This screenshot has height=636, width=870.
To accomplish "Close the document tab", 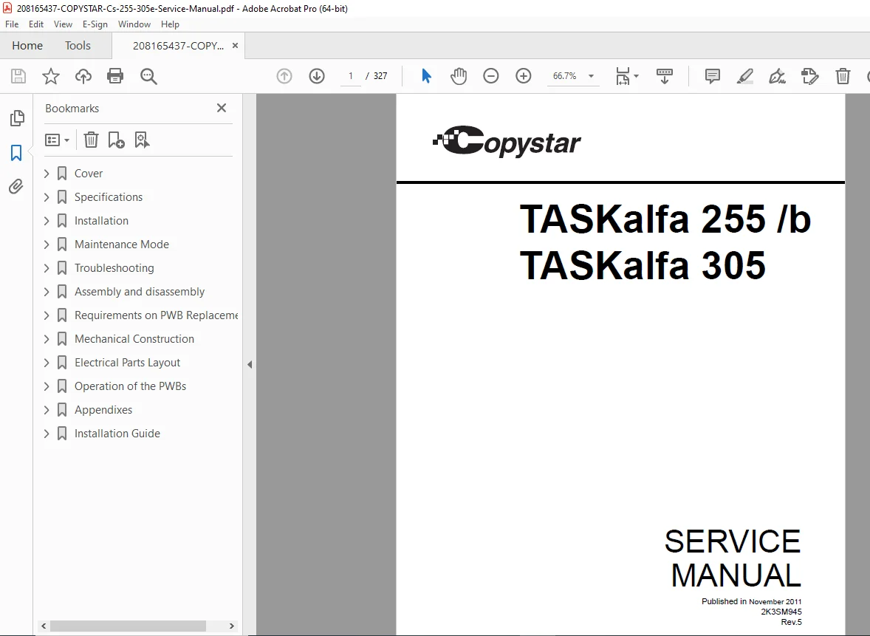I will tap(236, 46).
